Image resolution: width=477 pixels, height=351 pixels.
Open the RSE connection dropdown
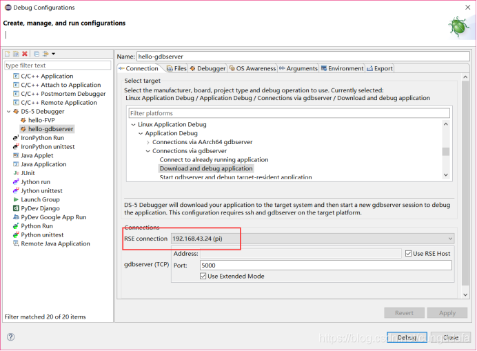tap(312, 239)
